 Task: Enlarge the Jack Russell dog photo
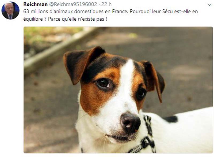pos(118,90)
